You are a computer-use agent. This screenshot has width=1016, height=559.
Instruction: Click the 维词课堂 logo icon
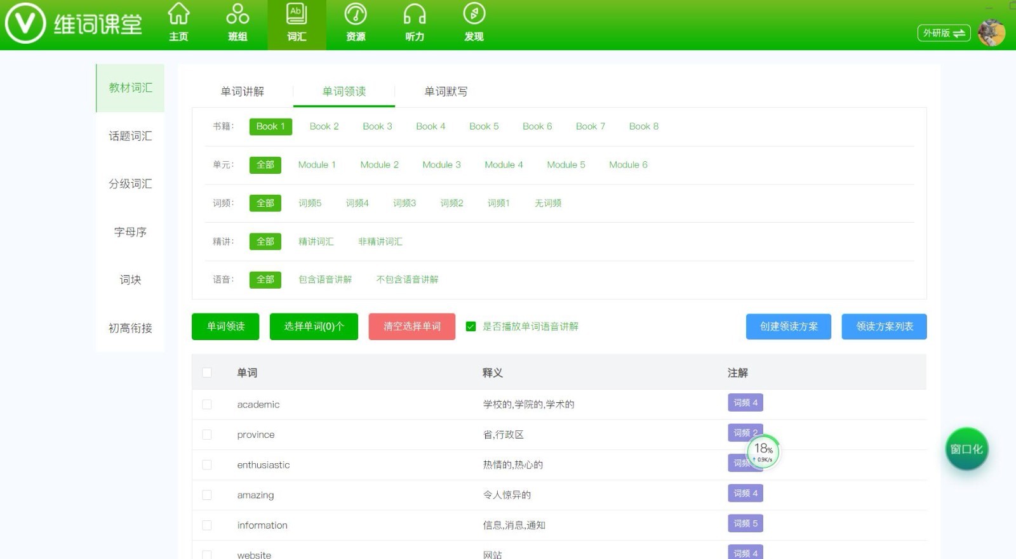tap(25, 24)
